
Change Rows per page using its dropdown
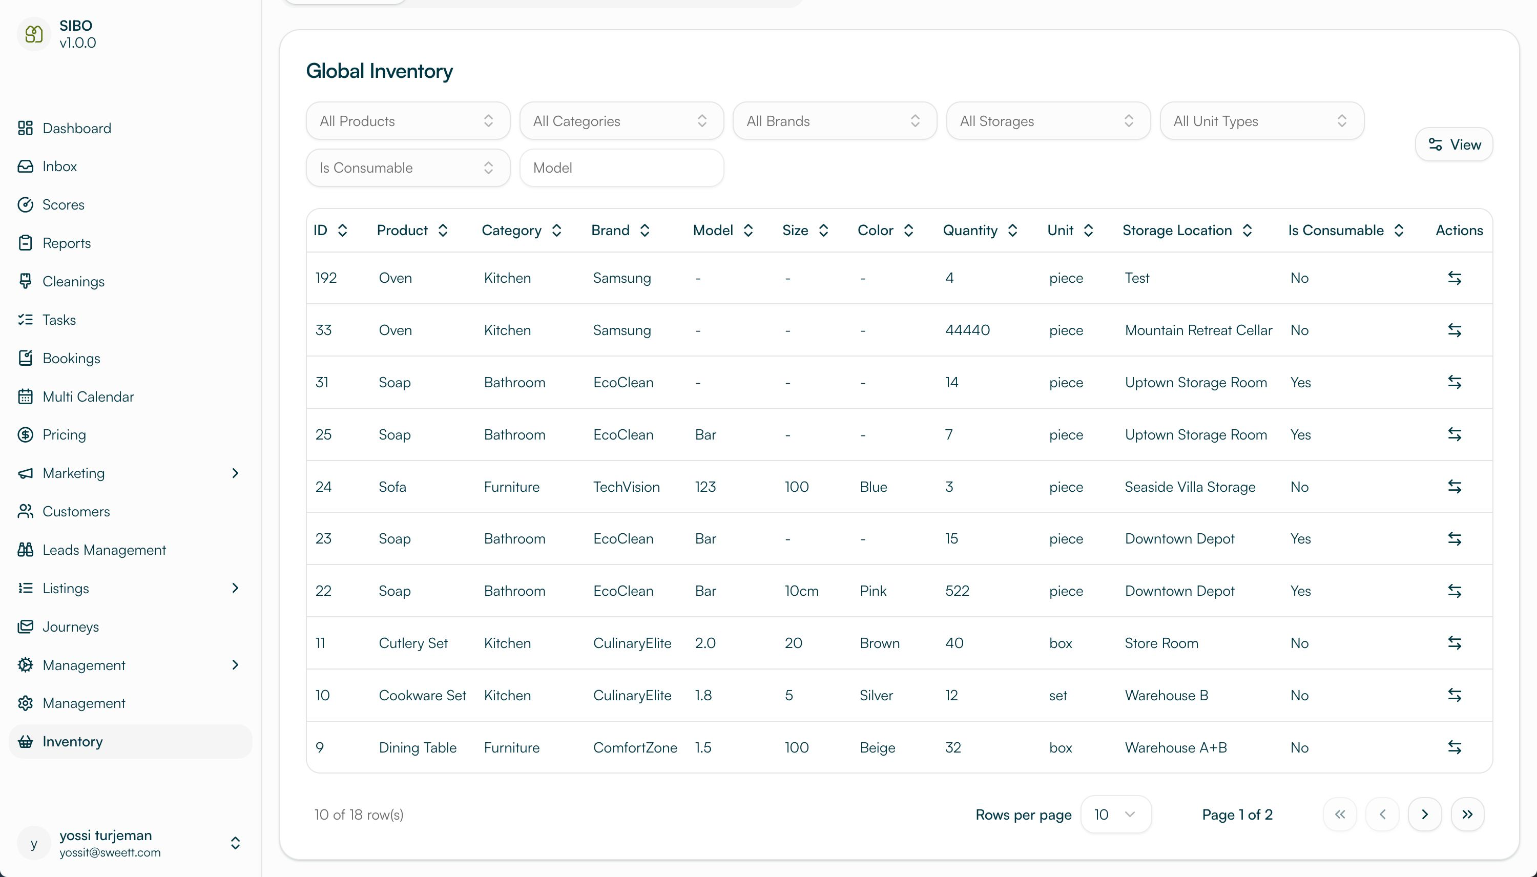[x=1115, y=814]
